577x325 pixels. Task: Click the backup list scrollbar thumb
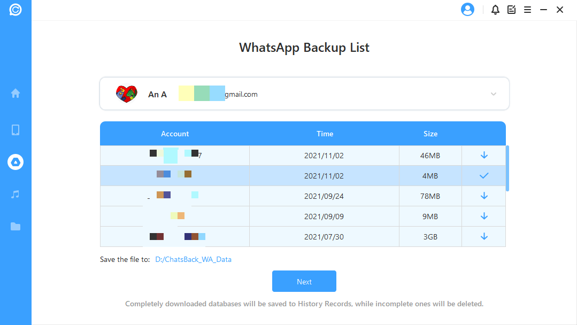pyautogui.click(x=507, y=168)
